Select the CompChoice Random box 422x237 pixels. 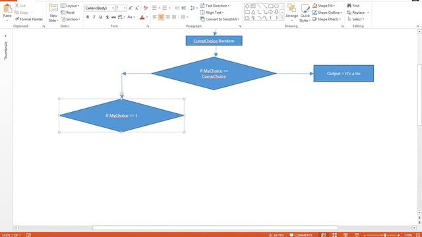[214, 41]
